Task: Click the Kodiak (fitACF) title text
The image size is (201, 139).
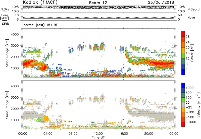Action: point(40,2)
